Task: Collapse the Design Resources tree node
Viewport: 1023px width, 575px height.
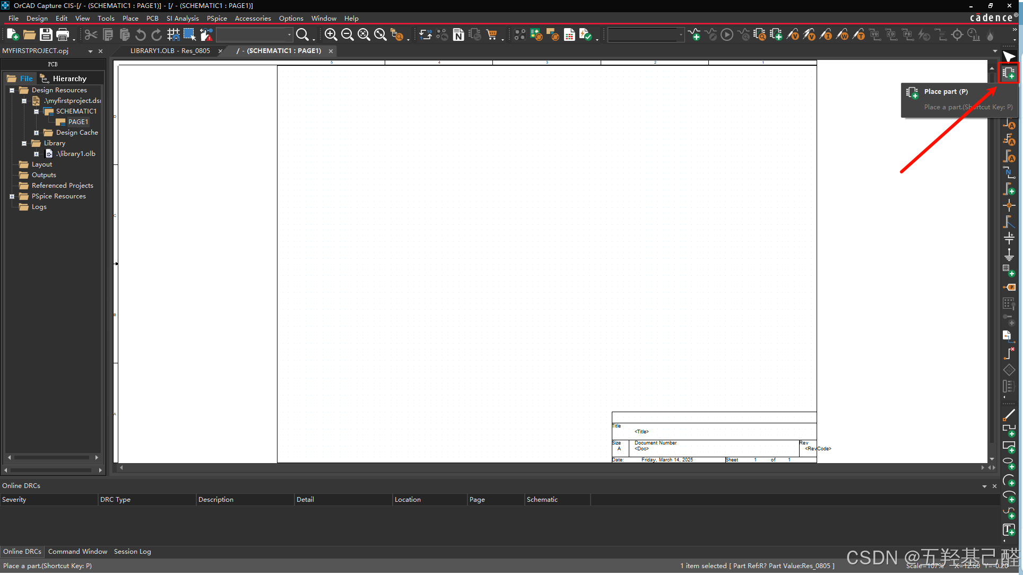Action: pyautogui.click(x=12, y=90)
